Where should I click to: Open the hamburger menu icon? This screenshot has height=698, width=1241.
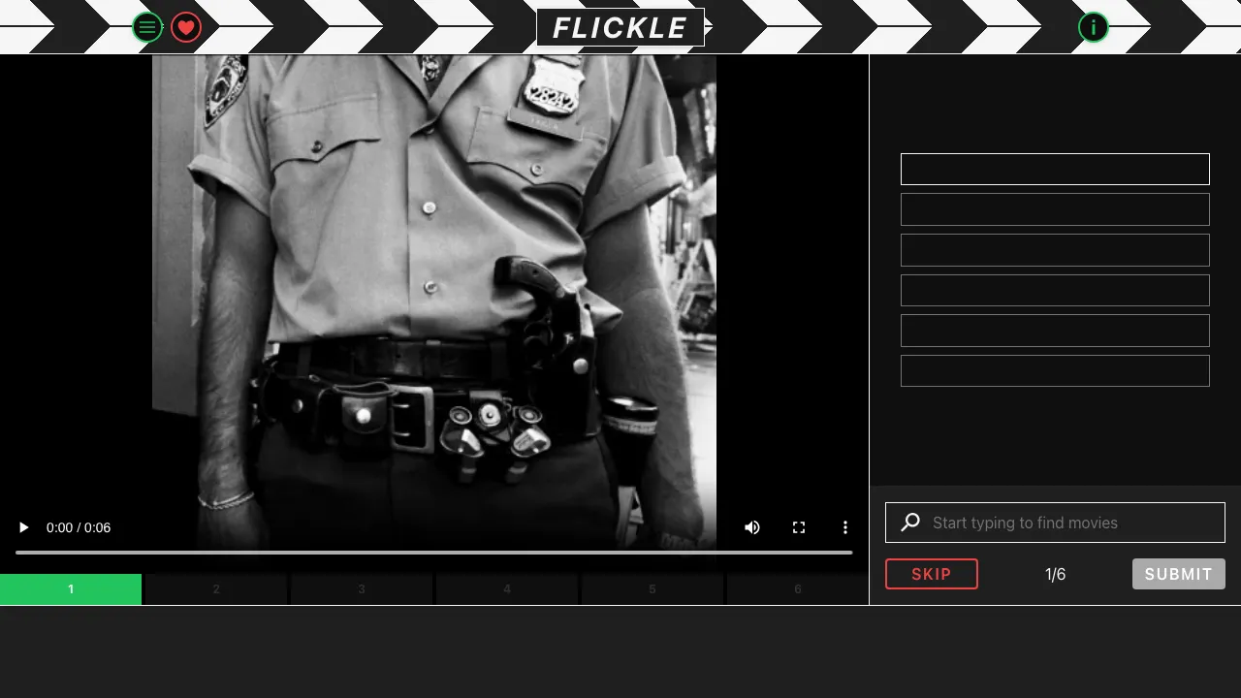point(147,27)
